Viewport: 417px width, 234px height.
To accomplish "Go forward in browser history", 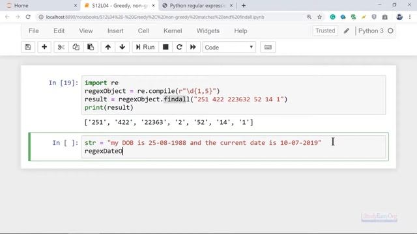I will [x=18, y=17].
